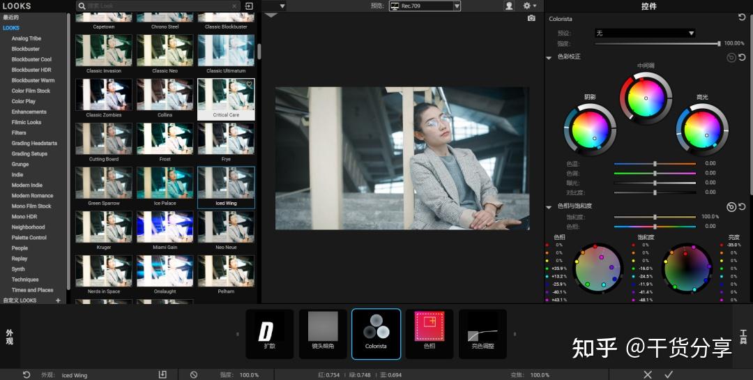The image size is (753, 380).
Task: Collapse the 色相与饱和度 section
Action: pos(549,206)
